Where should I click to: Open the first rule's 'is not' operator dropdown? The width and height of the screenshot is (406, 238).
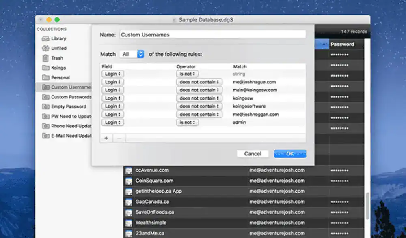point(188,74)
